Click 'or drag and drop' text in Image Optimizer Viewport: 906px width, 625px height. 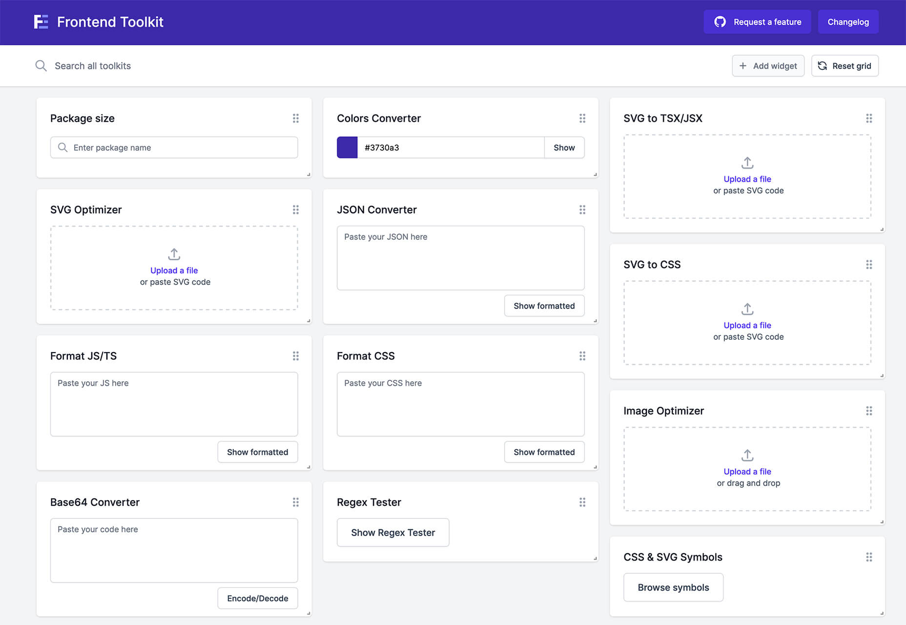(x=748, y=483)
